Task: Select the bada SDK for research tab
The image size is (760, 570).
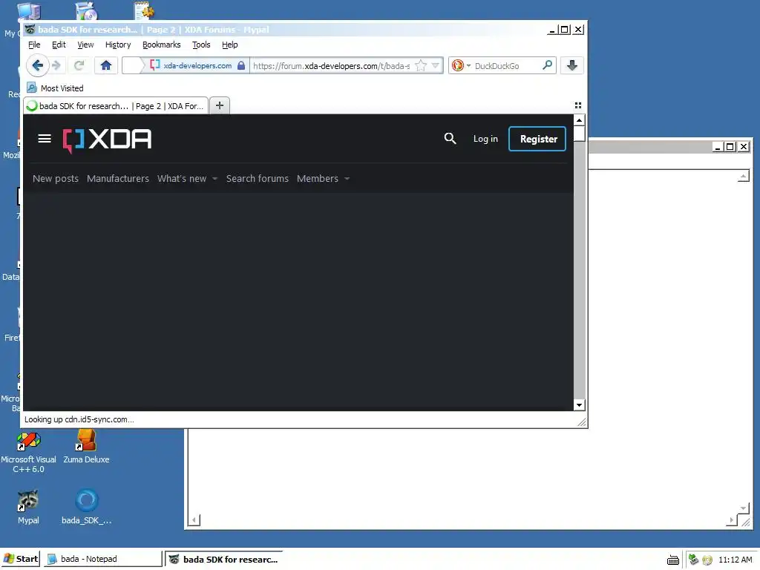Action: 116,105
